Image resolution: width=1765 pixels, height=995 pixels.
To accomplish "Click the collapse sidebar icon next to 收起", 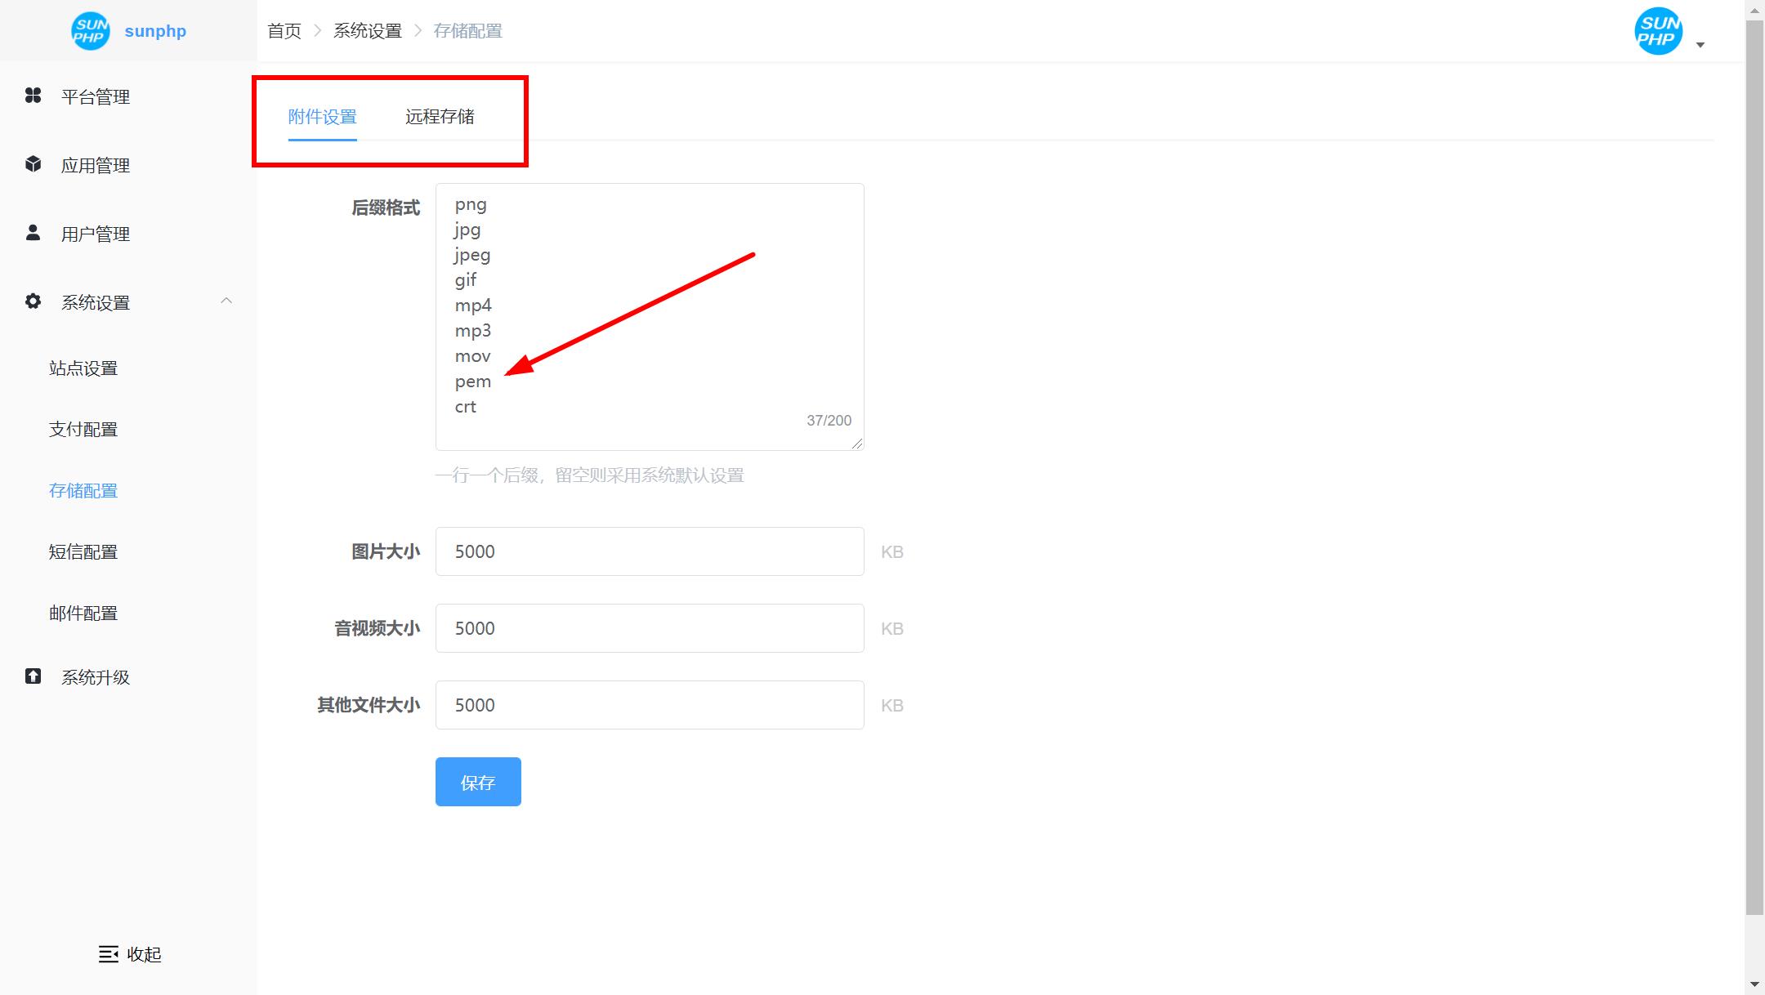I will (x=109, y=954).
